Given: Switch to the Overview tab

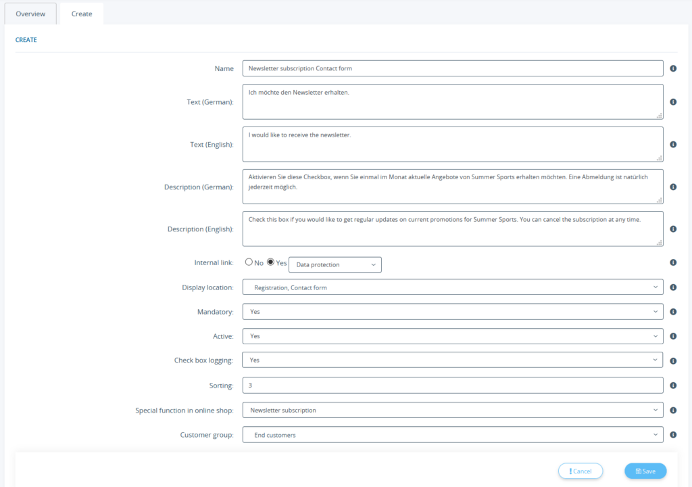Looking at the screenshot, I should (x=30, y=13).
